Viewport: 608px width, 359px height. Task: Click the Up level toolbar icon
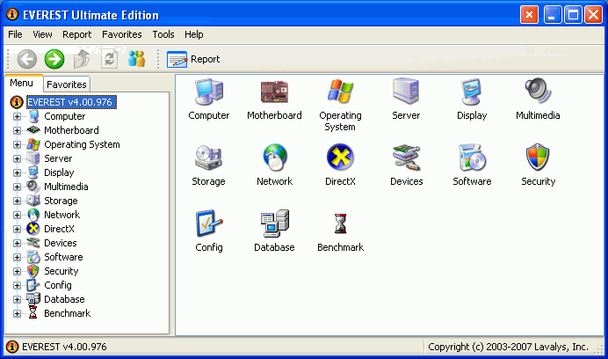pyautogui.click(x=82, y=59)
